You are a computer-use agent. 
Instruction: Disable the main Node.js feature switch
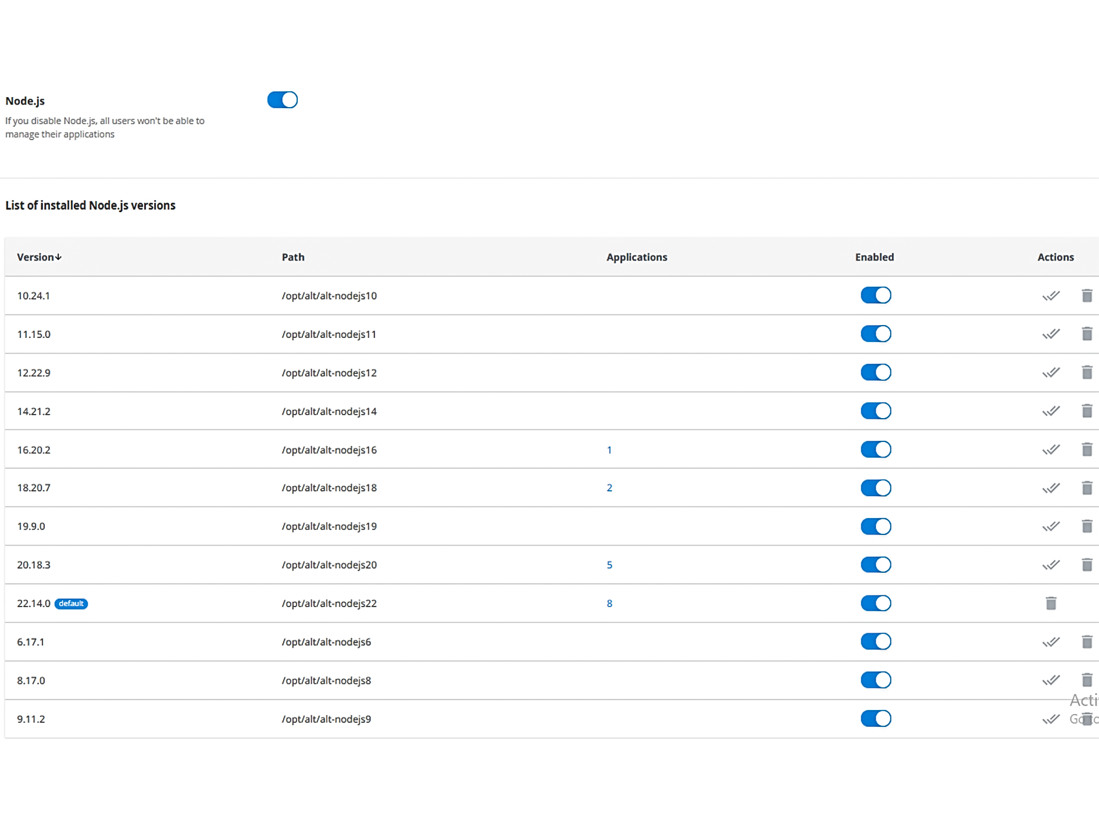point(282,99)
